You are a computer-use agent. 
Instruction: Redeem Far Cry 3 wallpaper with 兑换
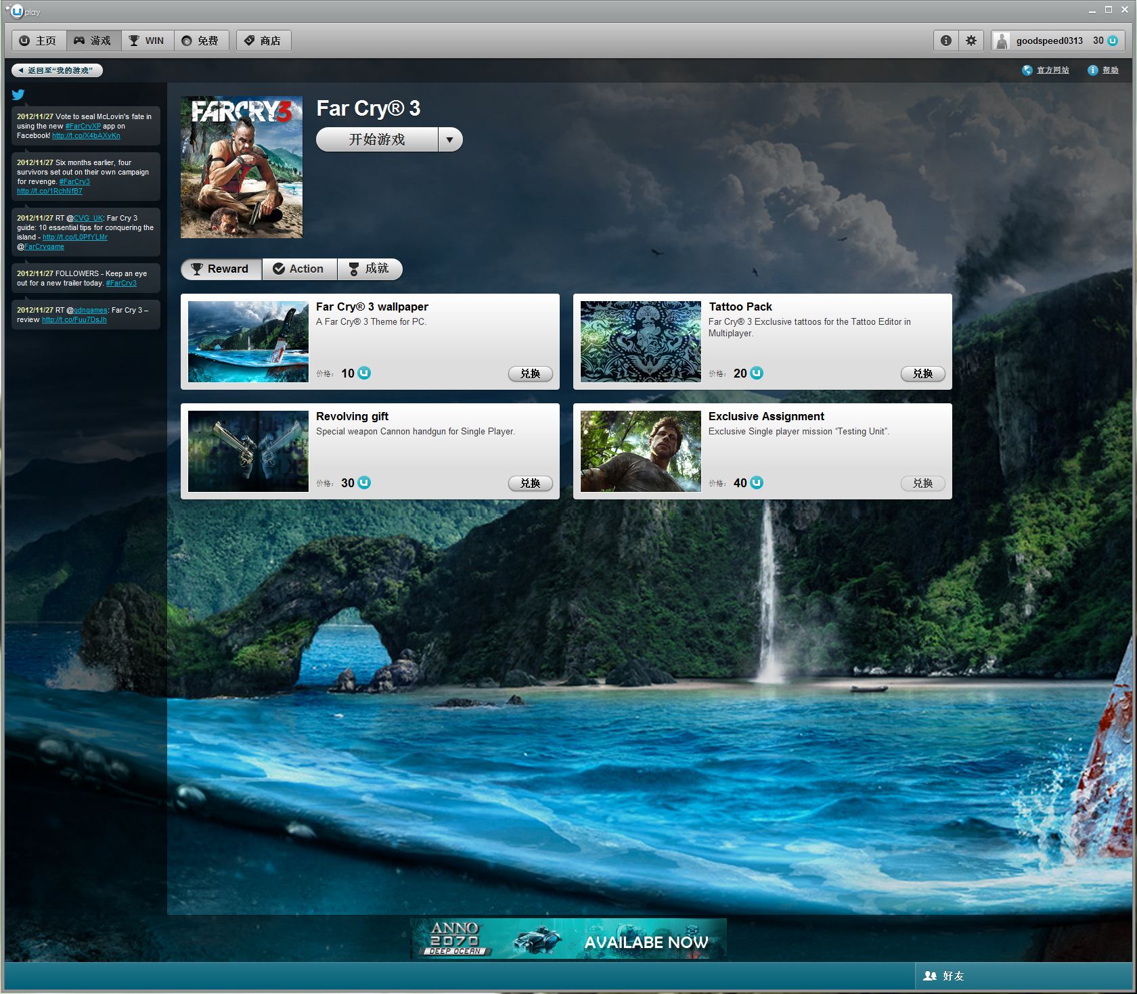[531, 374]
